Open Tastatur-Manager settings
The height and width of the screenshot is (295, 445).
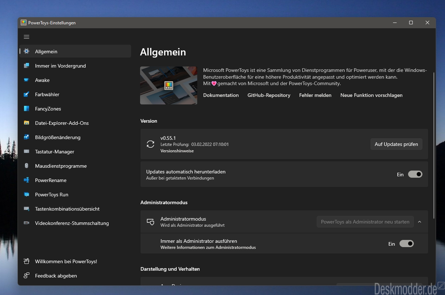[75, 152]
